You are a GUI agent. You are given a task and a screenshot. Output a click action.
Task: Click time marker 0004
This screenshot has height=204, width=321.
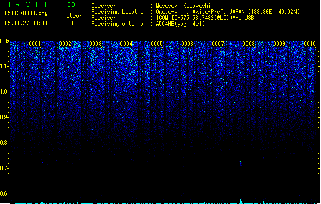coord(126,44)
